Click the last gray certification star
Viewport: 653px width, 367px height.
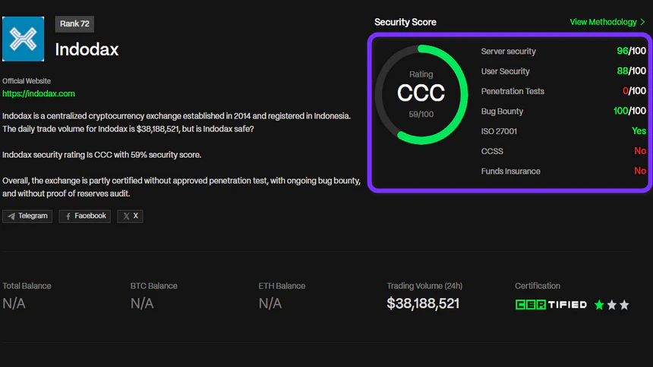pos(624,305)
